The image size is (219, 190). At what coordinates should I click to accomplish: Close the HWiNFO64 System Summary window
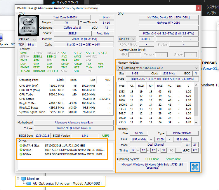[x=198, y=8]
